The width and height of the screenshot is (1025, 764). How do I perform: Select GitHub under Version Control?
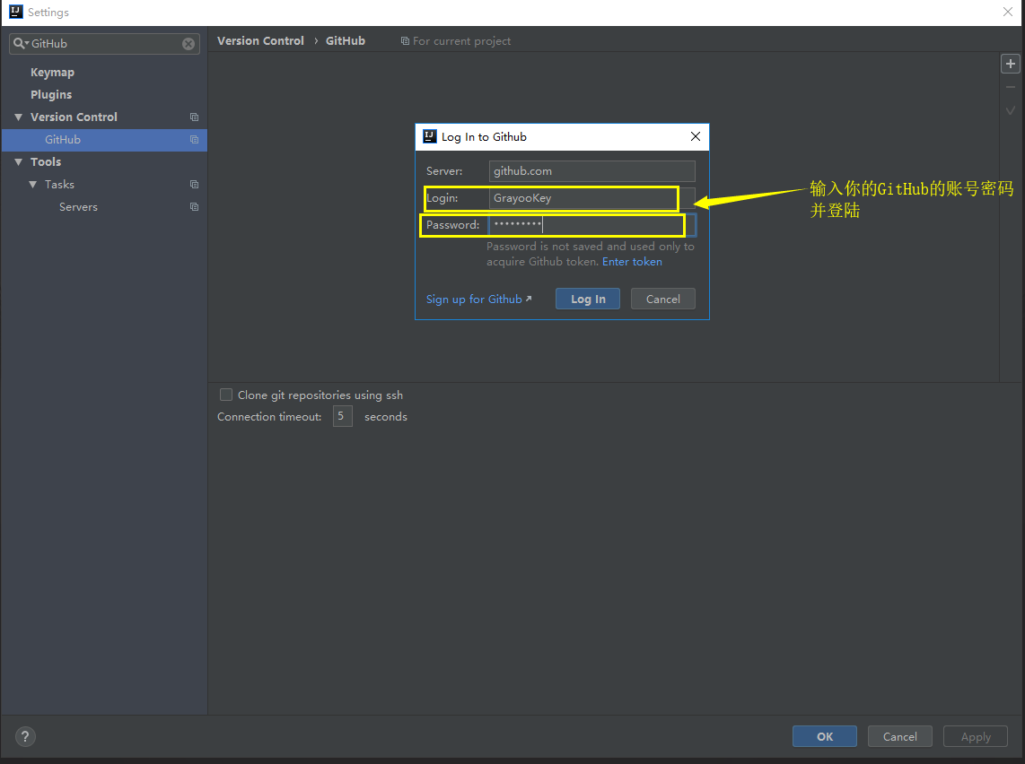pyautogui.click(x=105, y=140)
